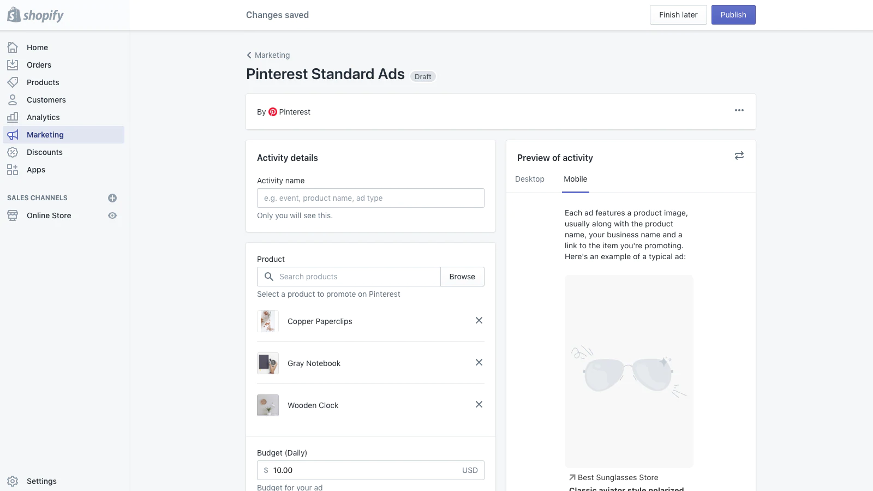Click the Shopify logo
873x491 pixels.
point(34,15)
